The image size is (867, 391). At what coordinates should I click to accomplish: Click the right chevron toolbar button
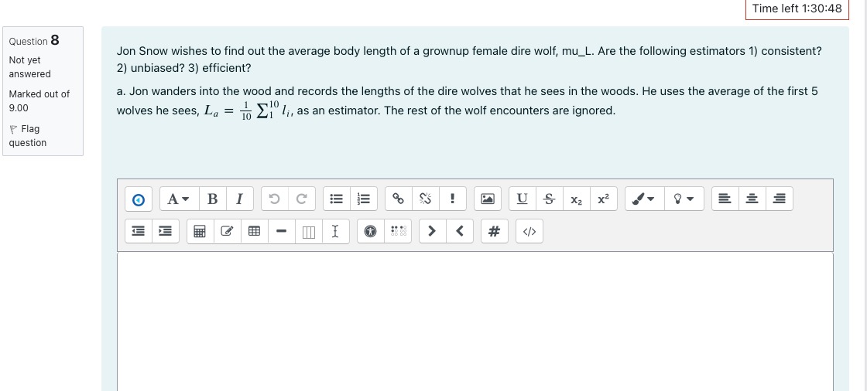[x=433, y=231]
